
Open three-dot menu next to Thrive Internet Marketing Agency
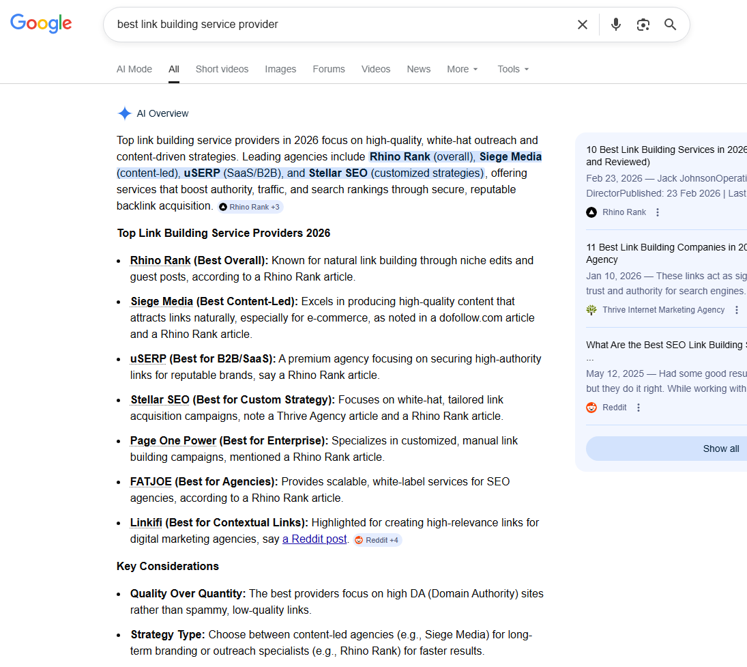coord(737,310)
